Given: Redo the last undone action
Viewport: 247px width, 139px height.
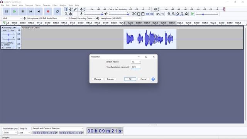Looking at the screenshot, I should (x=162, y=14).
